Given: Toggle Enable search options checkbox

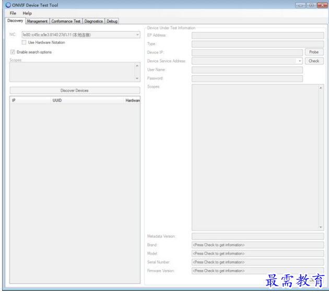Looking at the screenshot, I should coord(13,52).
